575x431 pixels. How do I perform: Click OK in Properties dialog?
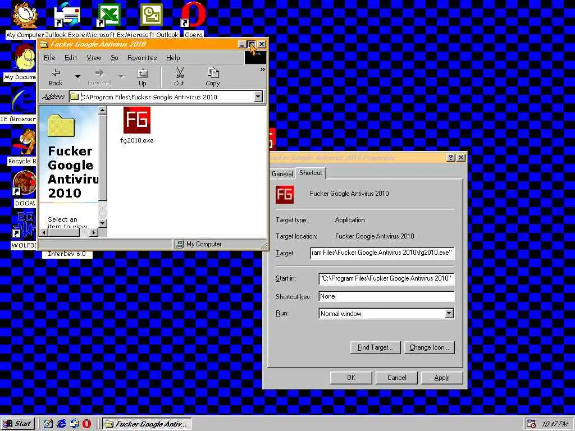pos(351,378)
